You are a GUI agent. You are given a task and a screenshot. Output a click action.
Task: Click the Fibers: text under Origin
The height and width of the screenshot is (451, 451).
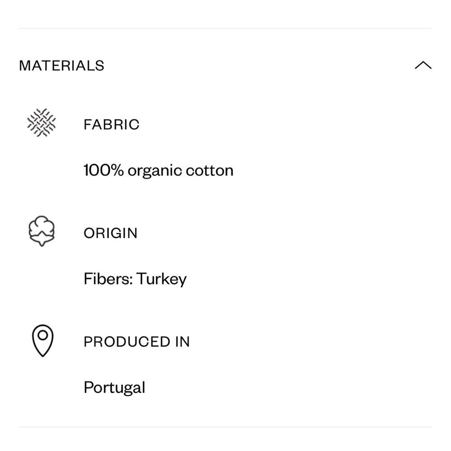coord(108,279)
